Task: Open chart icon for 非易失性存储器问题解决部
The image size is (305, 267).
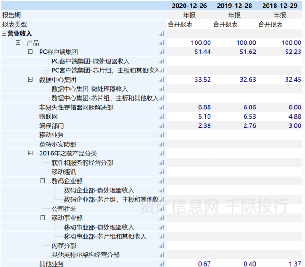Action: 161,107
